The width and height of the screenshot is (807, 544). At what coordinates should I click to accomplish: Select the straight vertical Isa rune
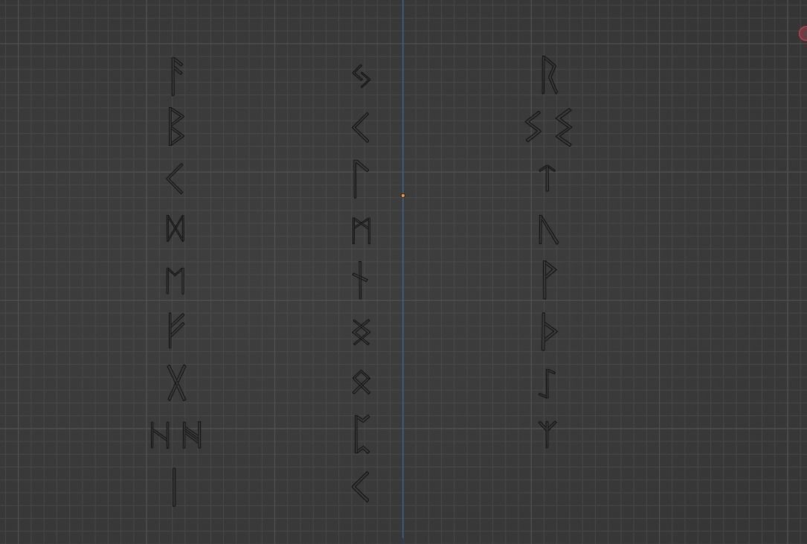click(x=175, y=487)
